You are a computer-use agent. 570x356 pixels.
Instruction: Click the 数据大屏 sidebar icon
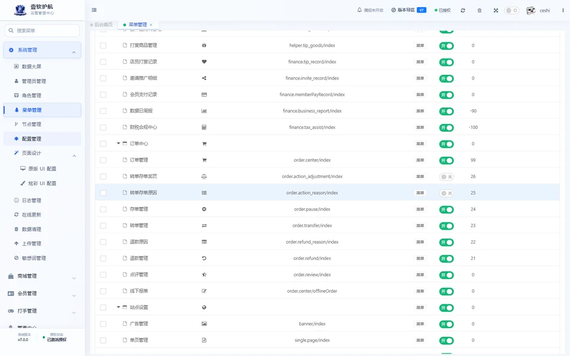[16, 66]
